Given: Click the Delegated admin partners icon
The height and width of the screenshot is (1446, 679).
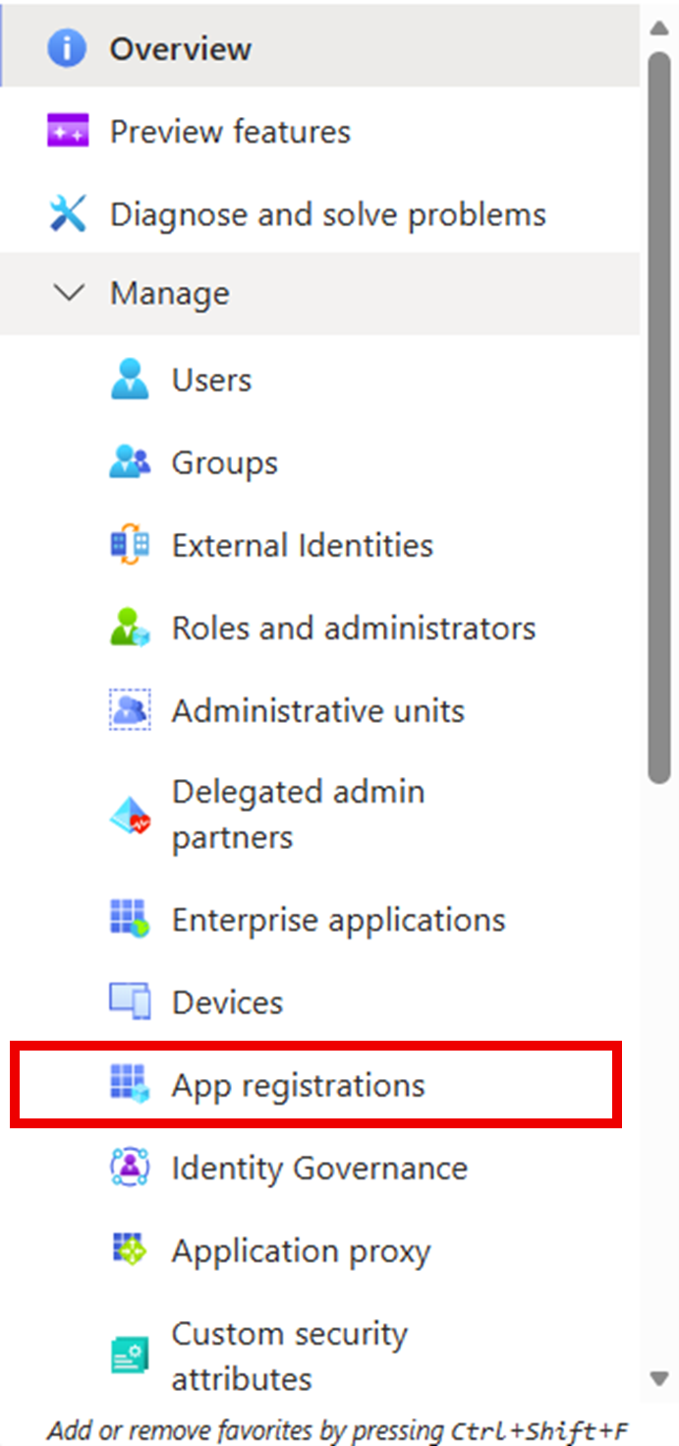Looking at the screenshot, I should click(x=130, y=815).
